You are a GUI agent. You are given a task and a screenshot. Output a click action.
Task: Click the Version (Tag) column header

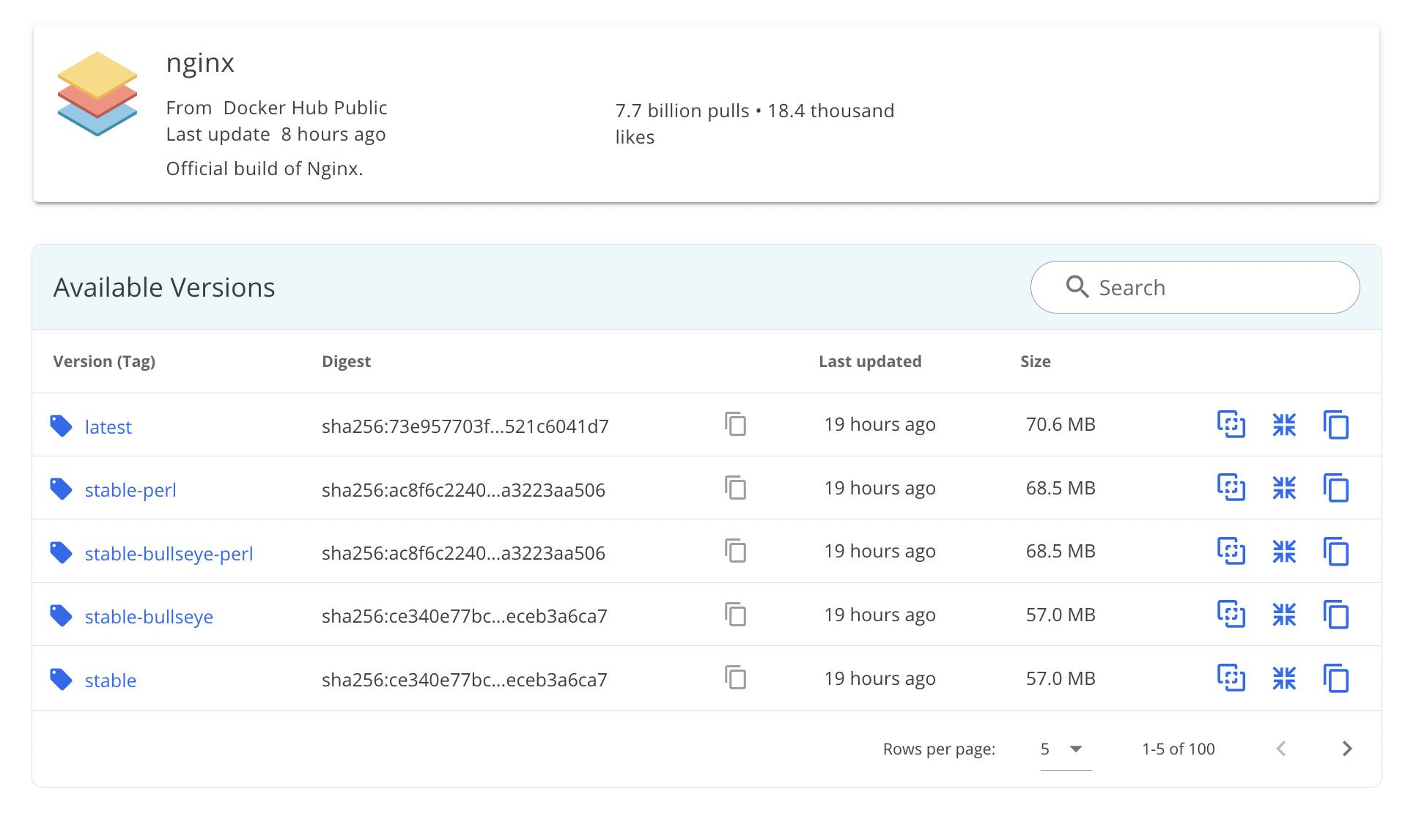pos(104,362)
